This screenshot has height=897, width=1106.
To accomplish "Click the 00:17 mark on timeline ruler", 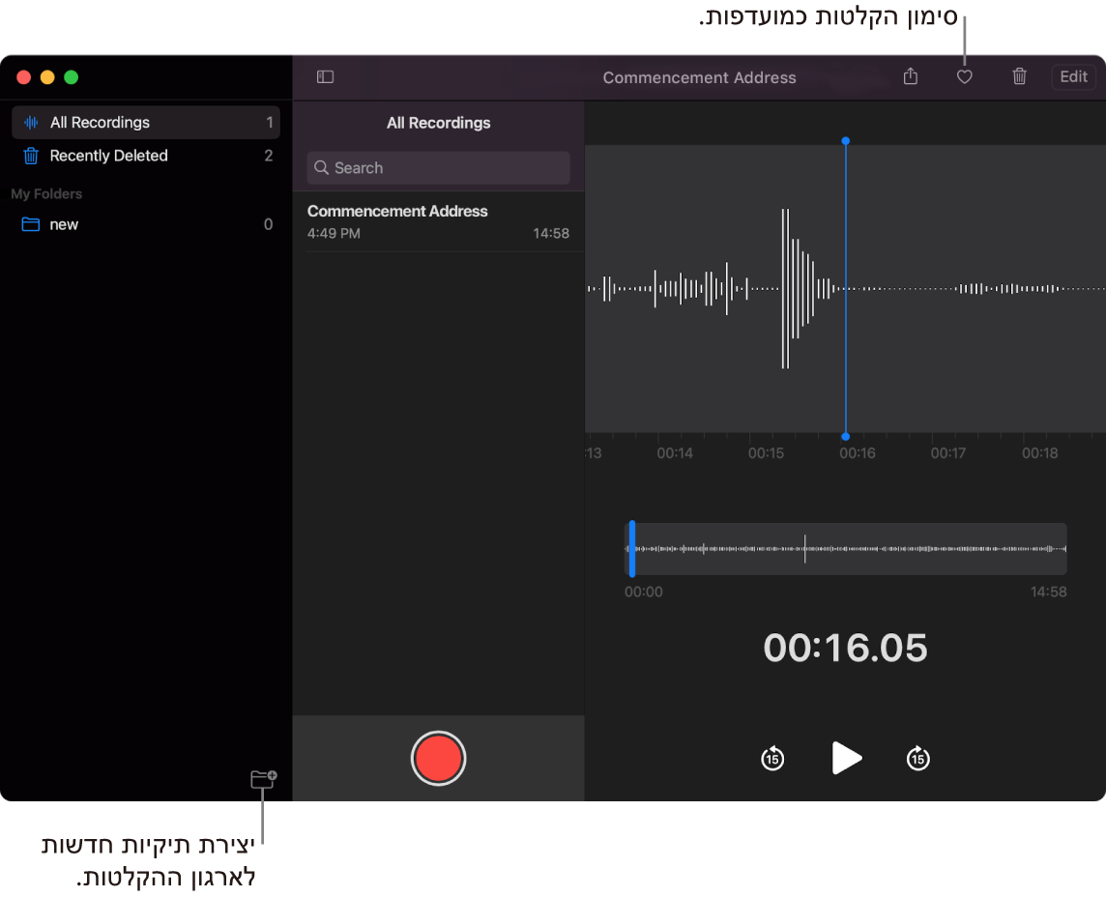I will point(948,452).
